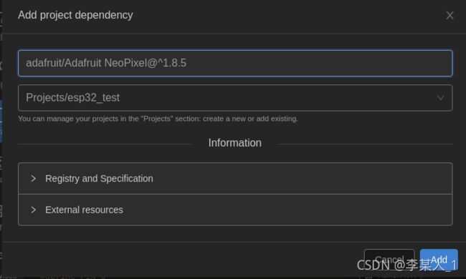Click the Cancel button

tap(389, 260)
